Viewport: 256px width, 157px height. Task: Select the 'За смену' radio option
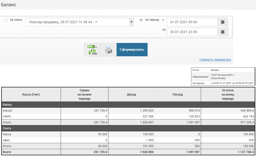tap(6, 20)
